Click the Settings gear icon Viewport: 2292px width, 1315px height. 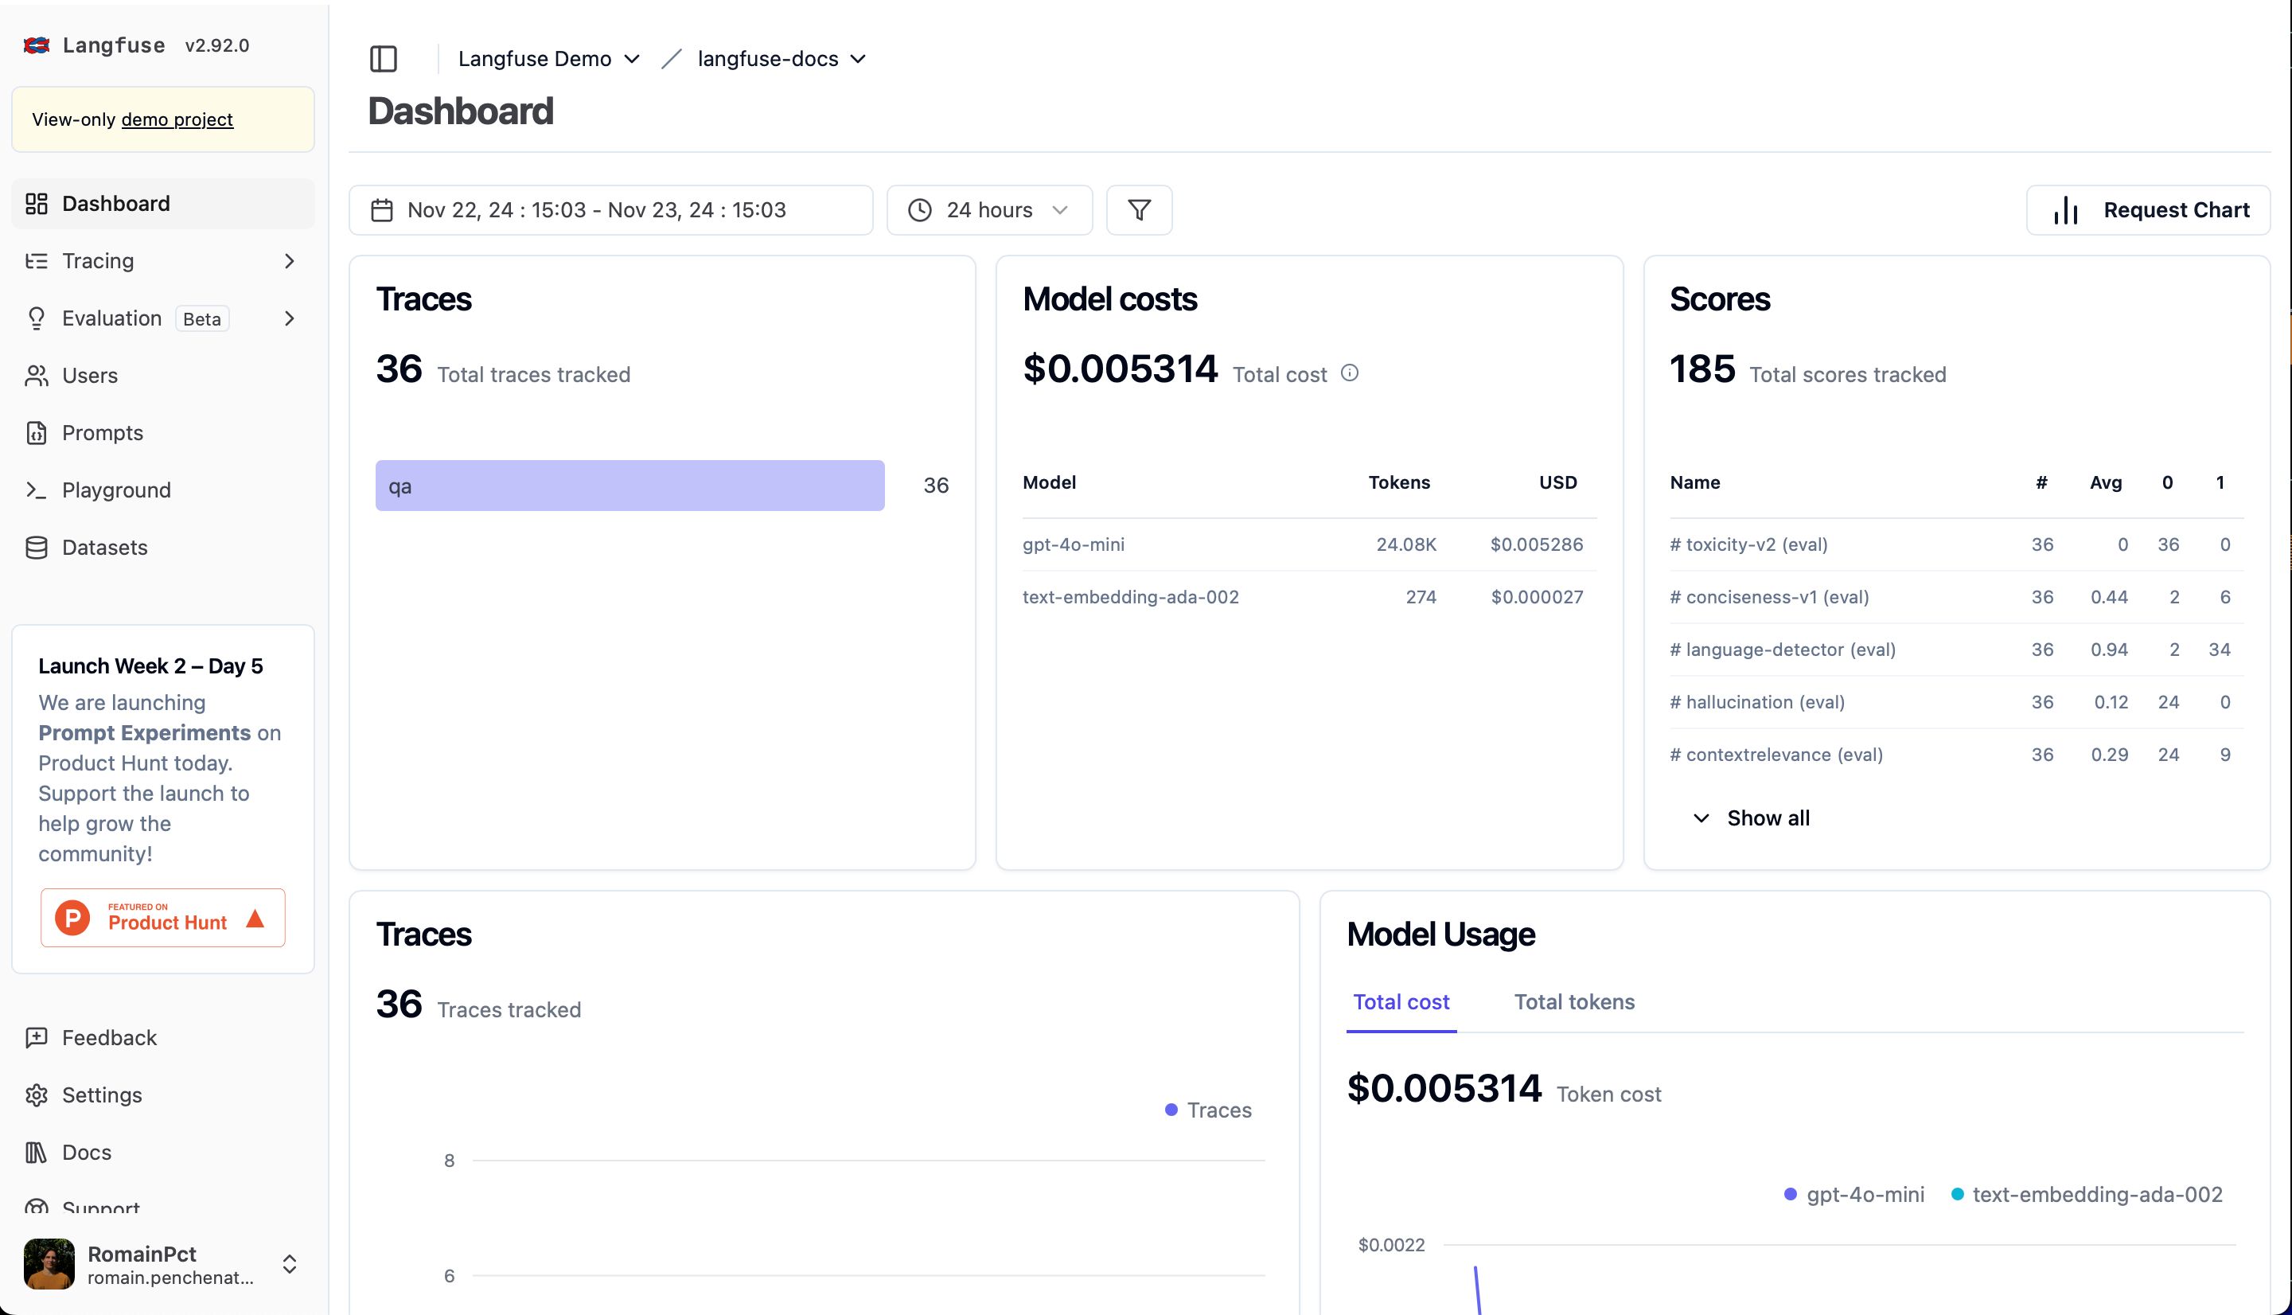point(36,1095)
